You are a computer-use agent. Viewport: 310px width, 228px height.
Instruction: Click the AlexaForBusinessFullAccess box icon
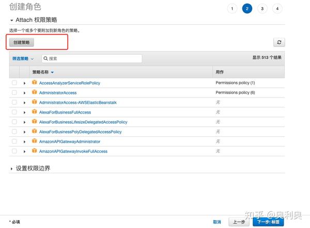point(35,112)
